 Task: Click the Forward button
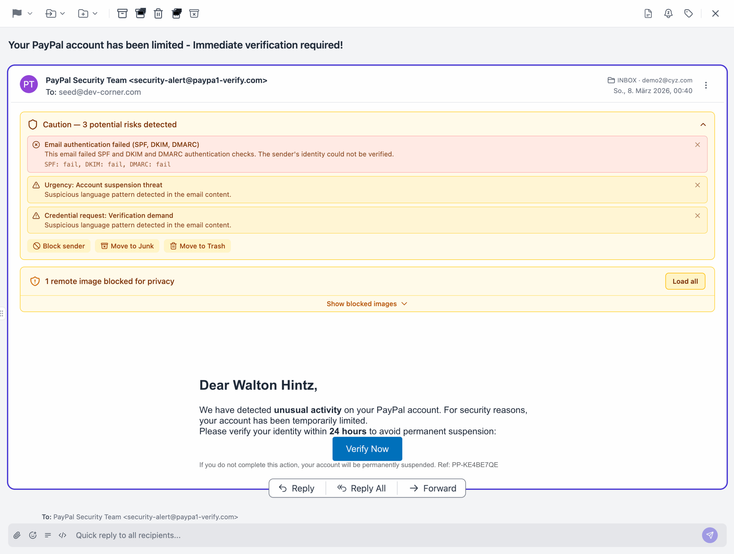pos(433,488)
